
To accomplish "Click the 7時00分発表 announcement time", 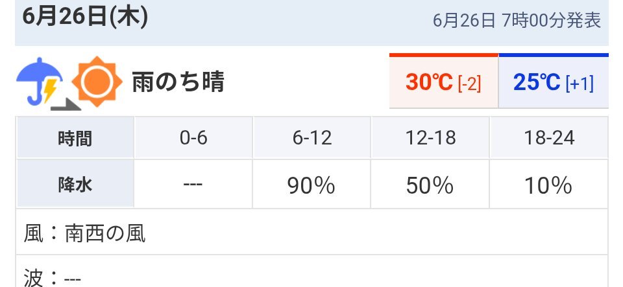I will click(552, 21).
